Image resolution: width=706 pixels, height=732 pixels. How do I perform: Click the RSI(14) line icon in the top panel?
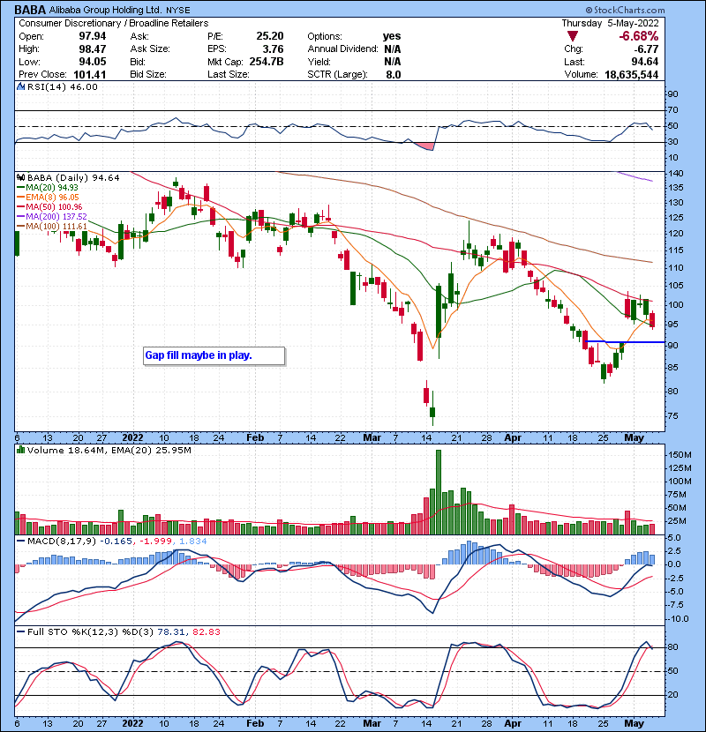click(20, 86)
